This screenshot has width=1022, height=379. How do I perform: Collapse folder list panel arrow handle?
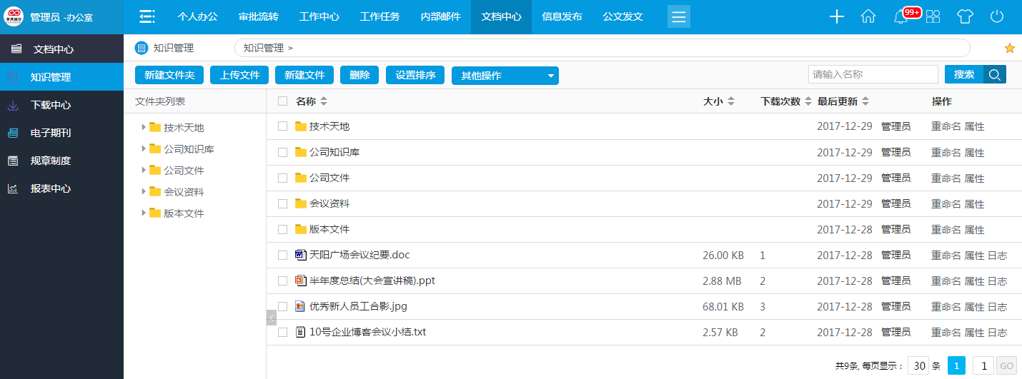click(x=271, y=318)
